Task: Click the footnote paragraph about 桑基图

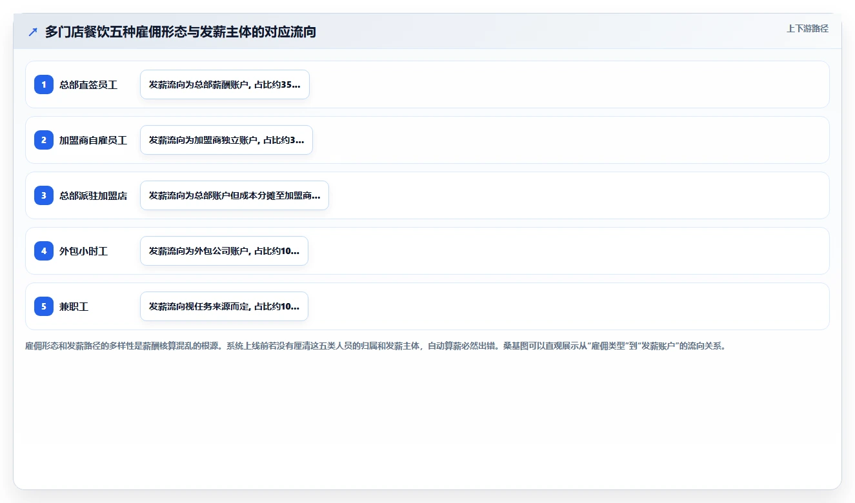Action: (377, 346)
